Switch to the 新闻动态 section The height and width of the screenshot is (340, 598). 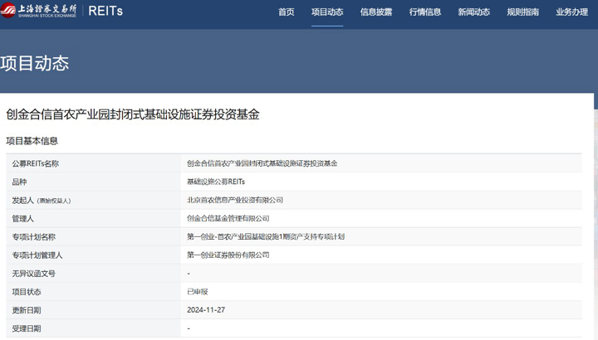[x=473, y=12]
